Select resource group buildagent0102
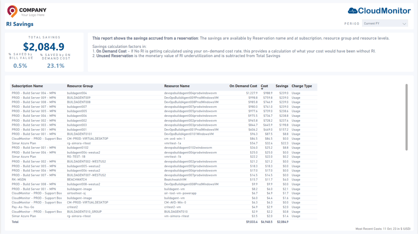This screenshot has height=234, width=418. point(78,147)
